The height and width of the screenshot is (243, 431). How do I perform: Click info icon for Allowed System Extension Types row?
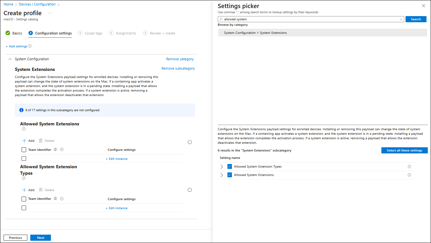click(x=409, y=167)
